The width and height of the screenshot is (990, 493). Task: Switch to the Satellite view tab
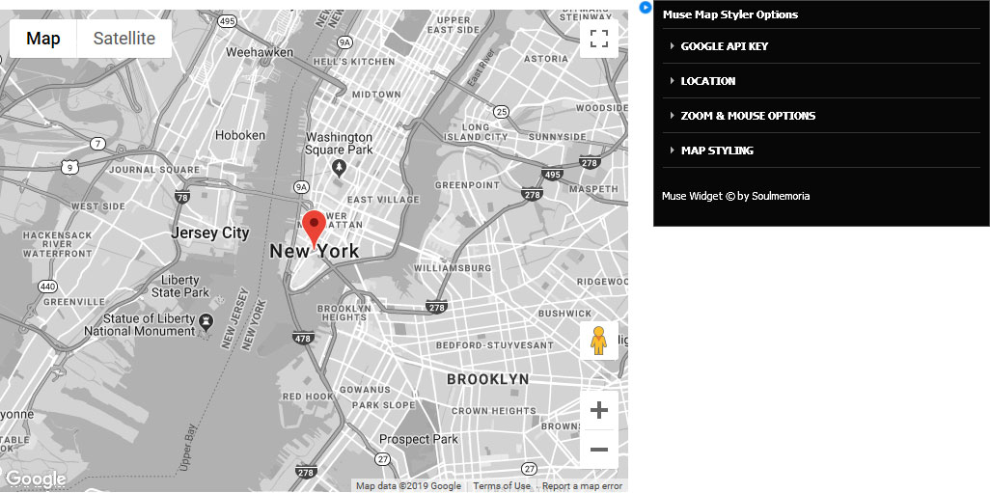pos(124,39)
